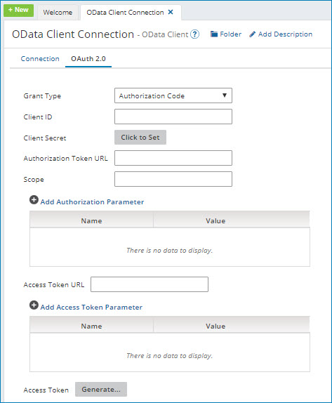The image size is (332, 403).
Task: Click the Add Access Token Parameter link
Action: (x=91, y=308)
